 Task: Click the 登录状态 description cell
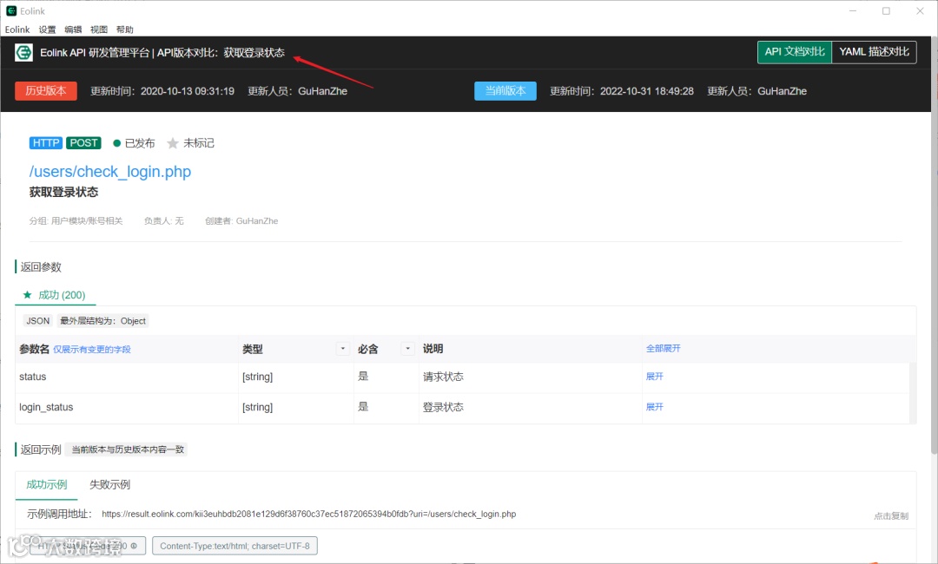pyautogui.click(x=443, y=407)
